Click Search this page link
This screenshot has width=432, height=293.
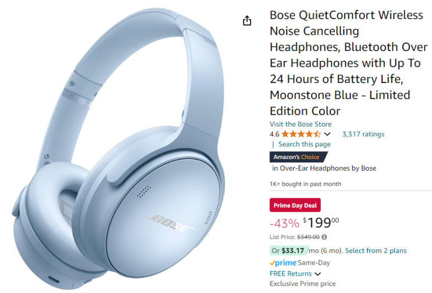[x=305, y=144]
